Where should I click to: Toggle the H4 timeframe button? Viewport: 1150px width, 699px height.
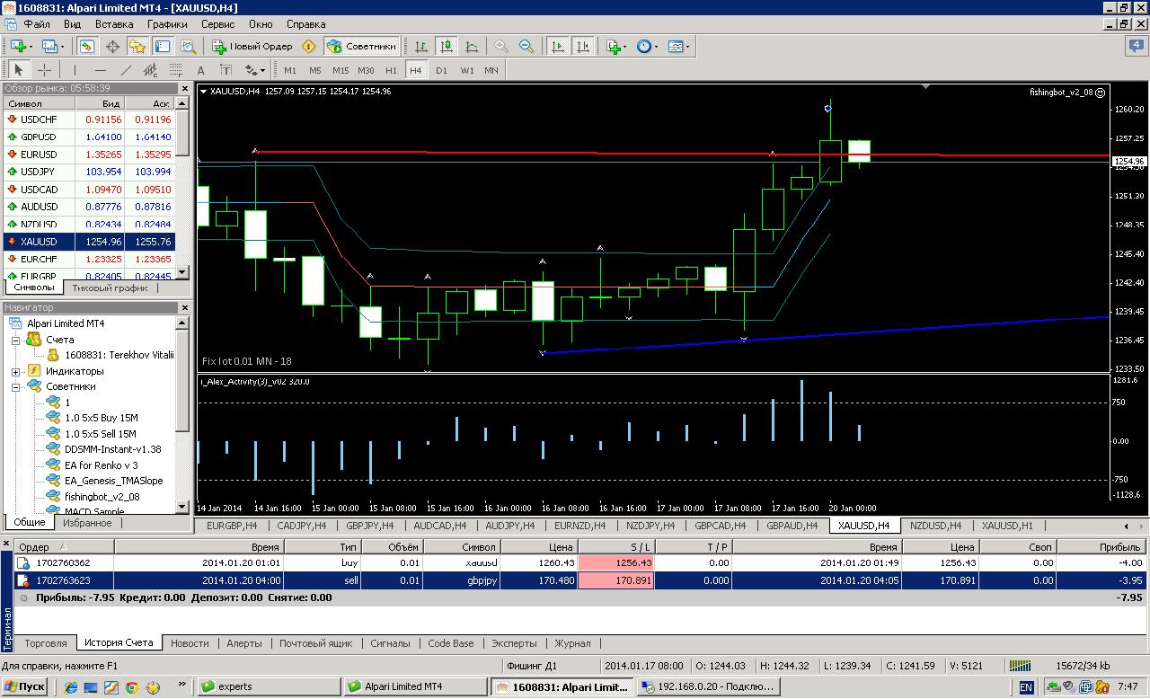(416, 70)
